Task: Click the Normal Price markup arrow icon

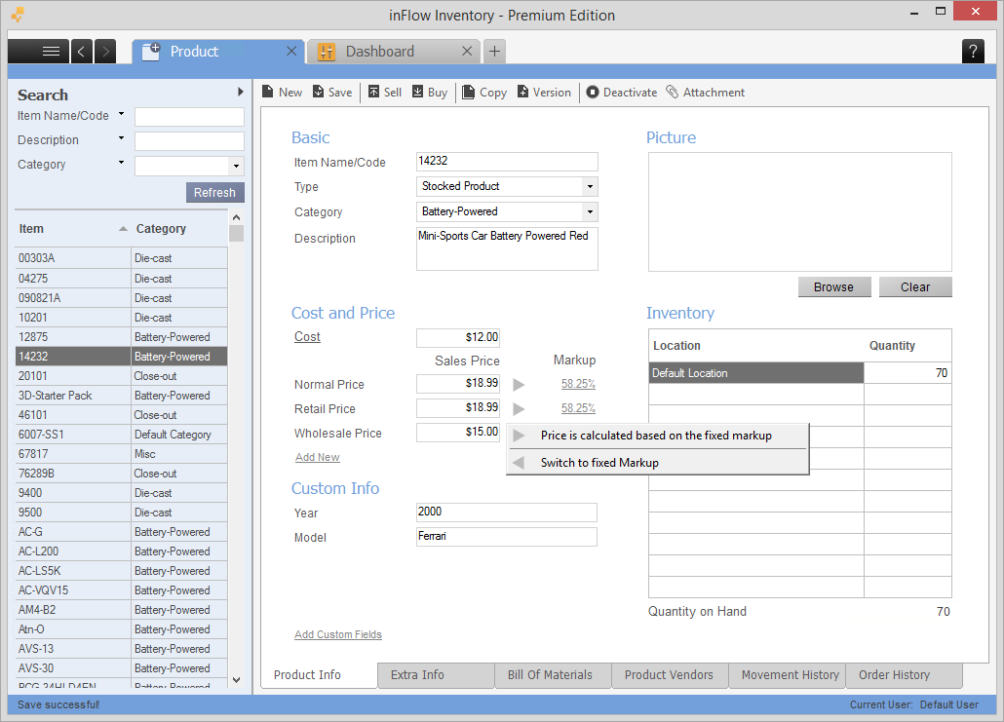Action: 519,384
